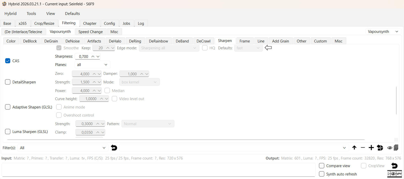Increase Damper value with up arrow
404x179 pixels.
[142, 74]
